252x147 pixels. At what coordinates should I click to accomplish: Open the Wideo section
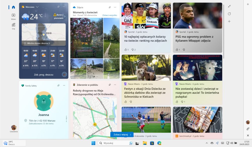(x=14, y=16)
